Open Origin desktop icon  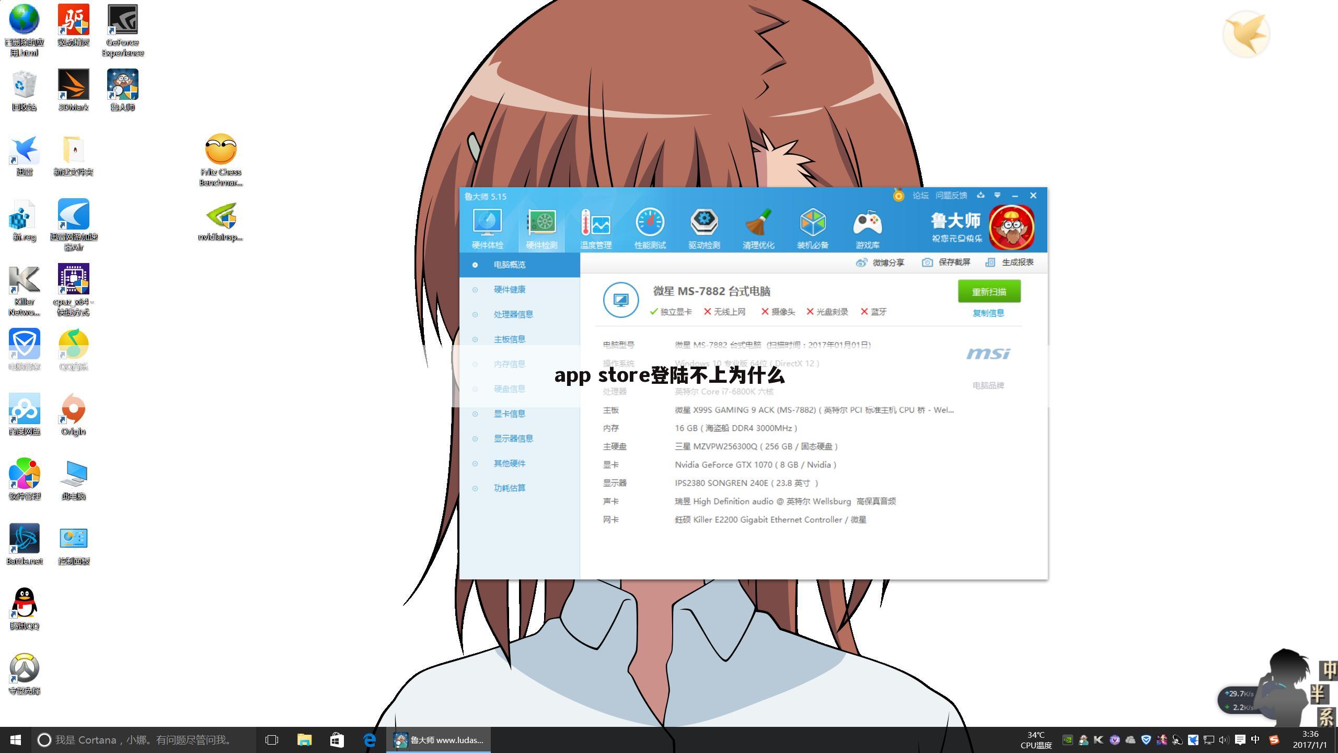coord(73,414)
